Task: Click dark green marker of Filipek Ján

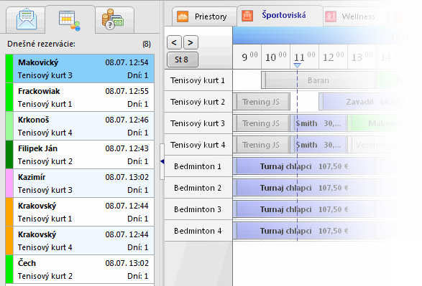Action: click(x=9, y=155)
